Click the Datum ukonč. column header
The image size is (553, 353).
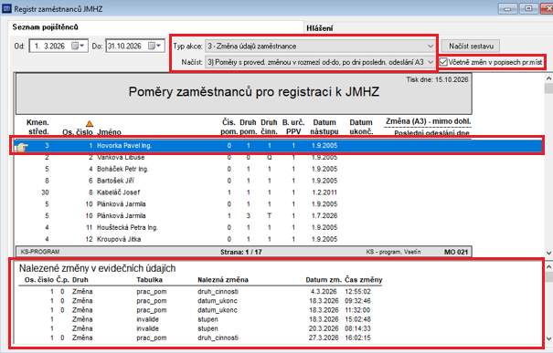pos(361,127)
